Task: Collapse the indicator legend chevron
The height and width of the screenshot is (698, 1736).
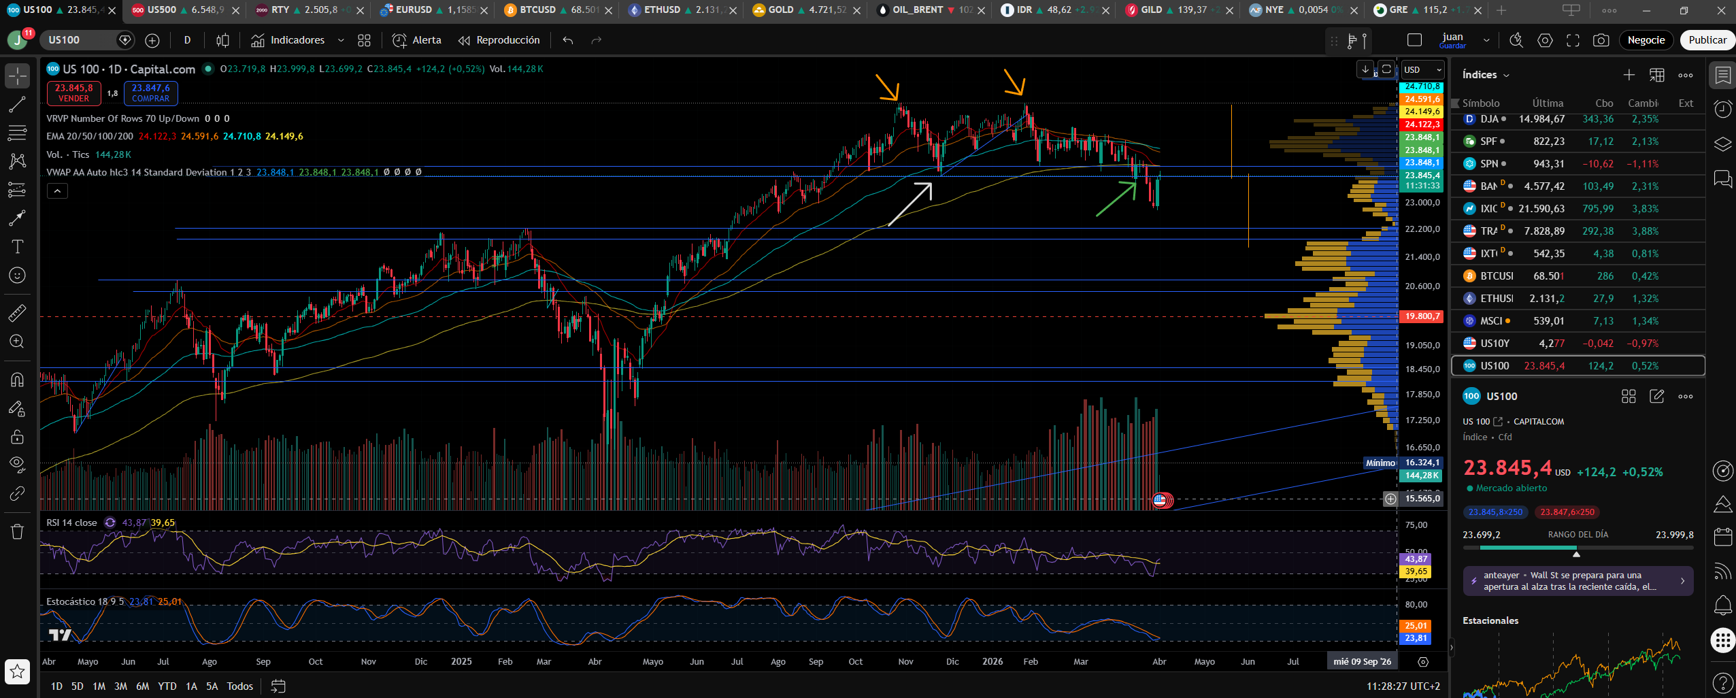Action: click(x=57, y=191)
